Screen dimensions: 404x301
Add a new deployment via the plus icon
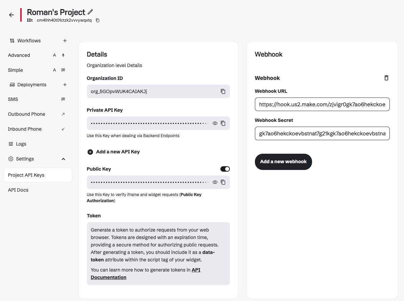(x=65, y=85)
